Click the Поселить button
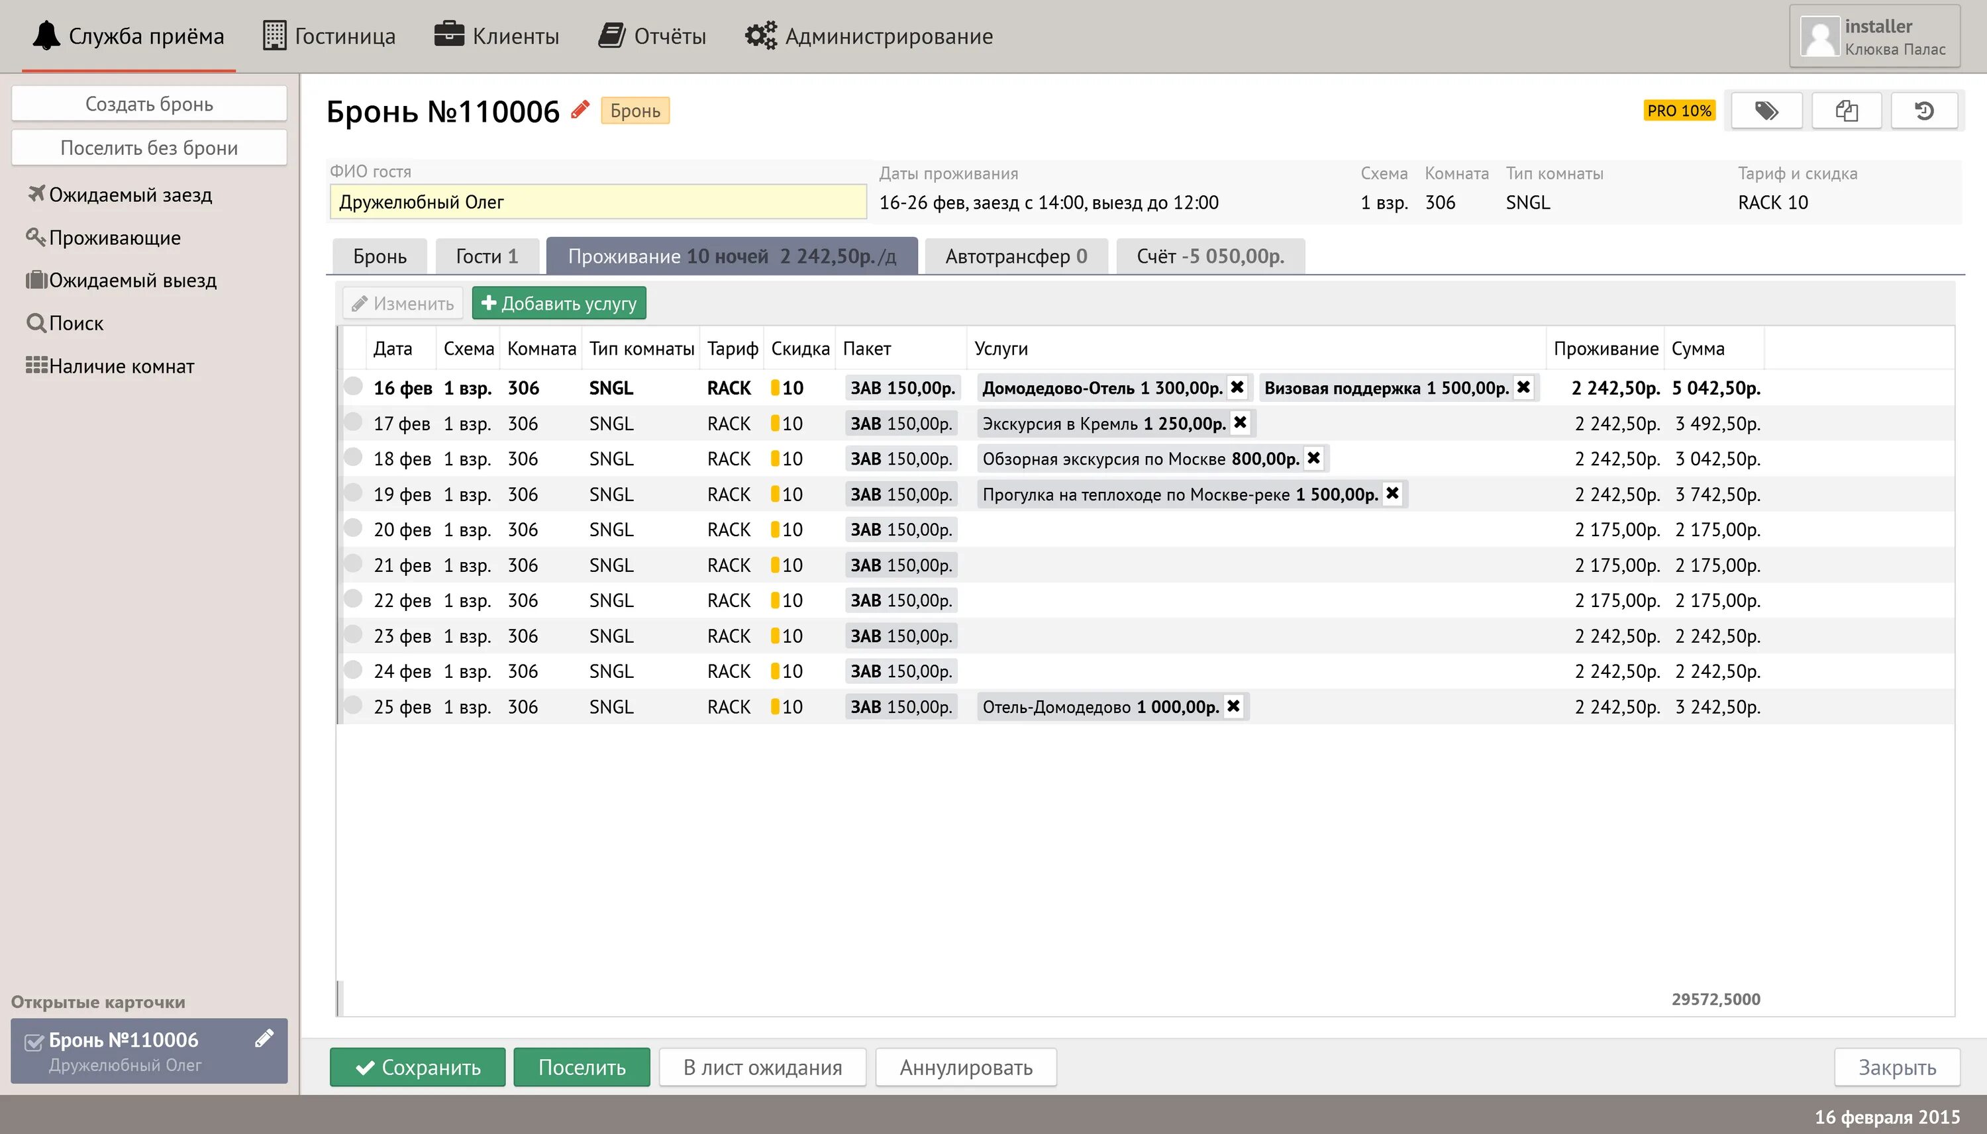1987x1134 pixels. (582, 1067)
